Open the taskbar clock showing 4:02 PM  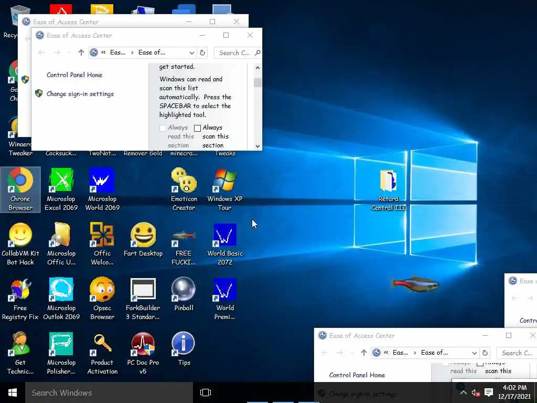[514, 393]
